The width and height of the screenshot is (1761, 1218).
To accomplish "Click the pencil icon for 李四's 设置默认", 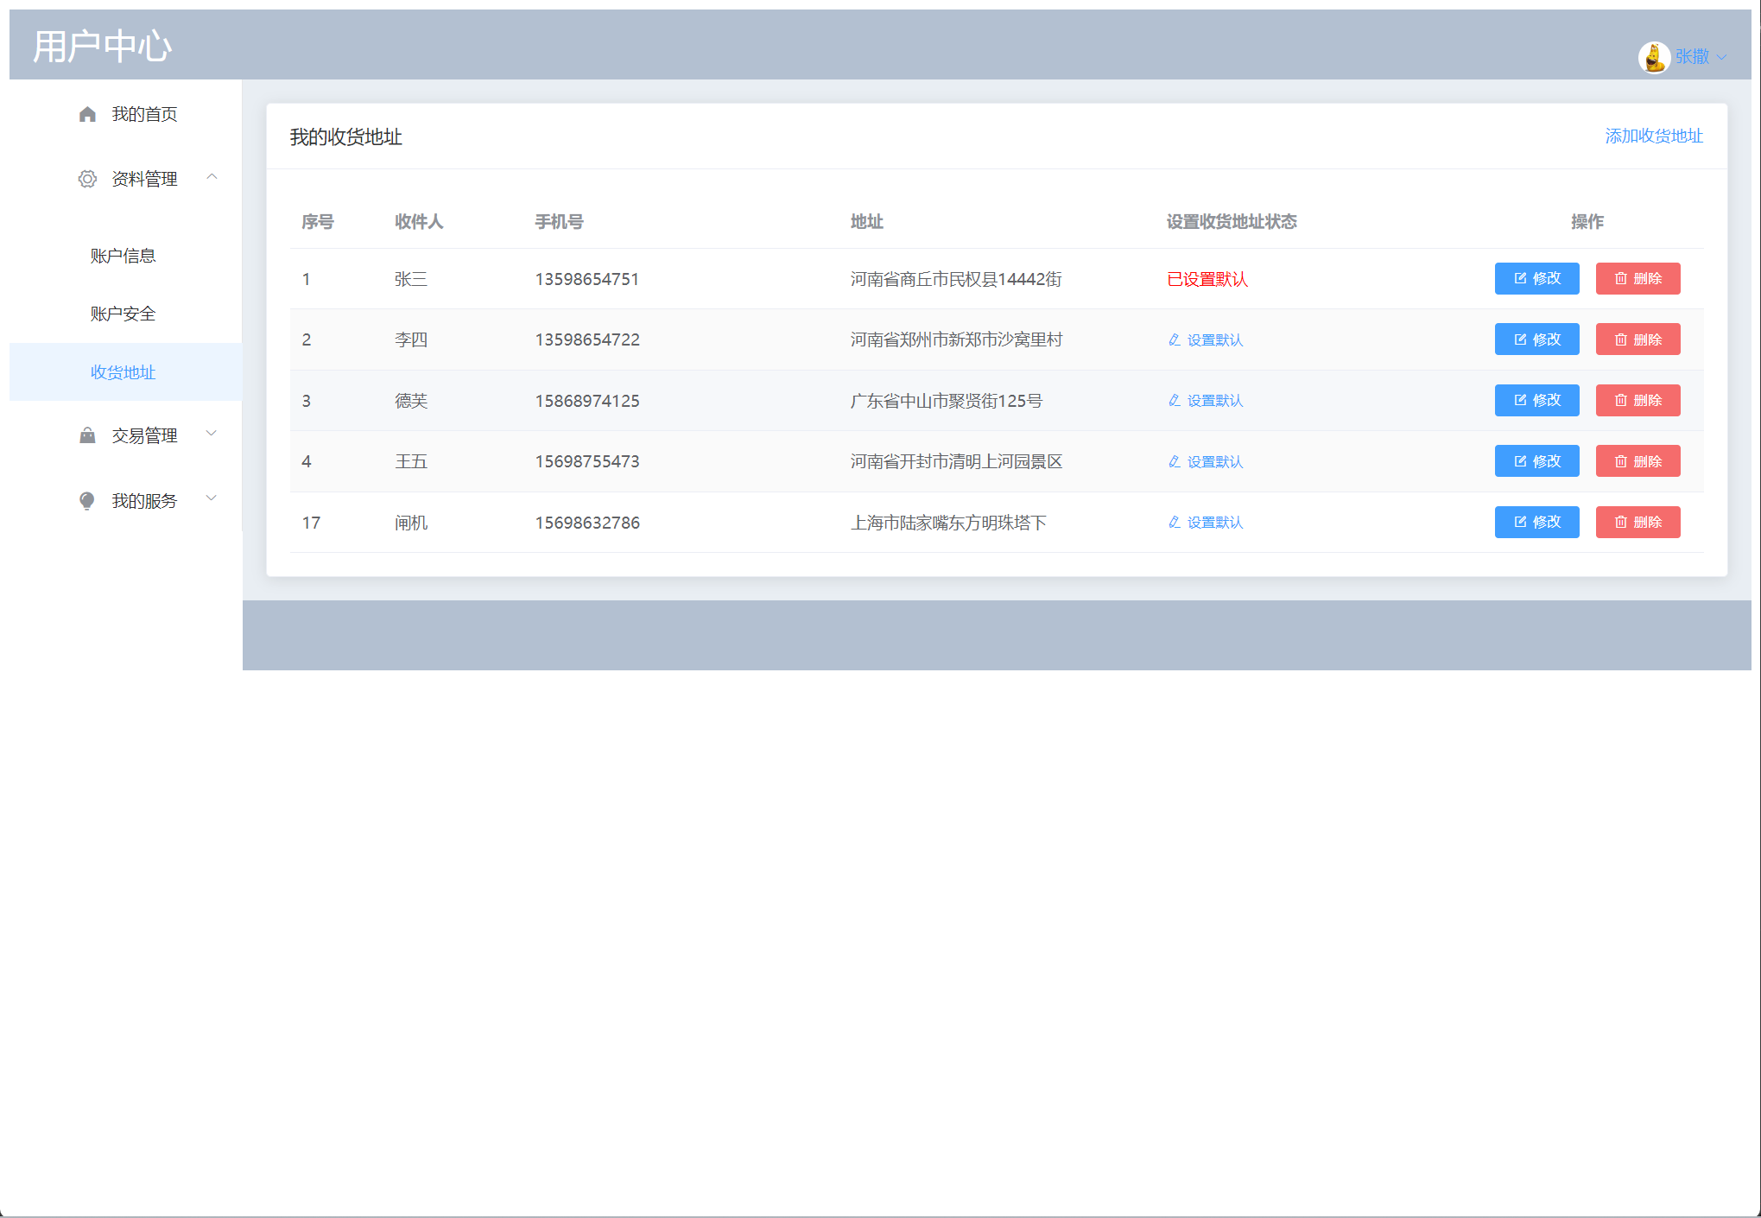I will [1174, 340].
